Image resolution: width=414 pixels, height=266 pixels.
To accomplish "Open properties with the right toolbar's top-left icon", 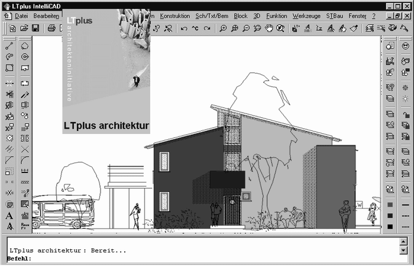I will point(390,46).
